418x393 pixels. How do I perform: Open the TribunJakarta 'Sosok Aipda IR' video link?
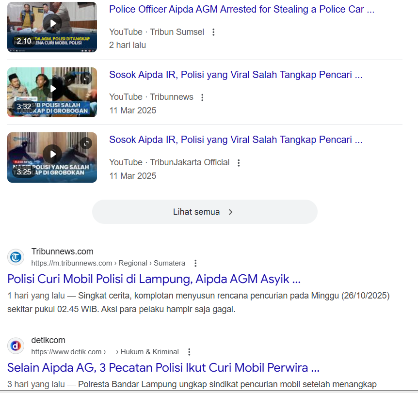click(236, 140)
